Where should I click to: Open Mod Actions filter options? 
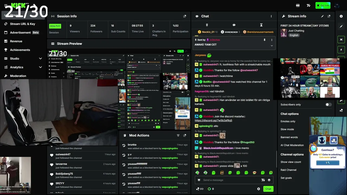pyautogui.click(x=178, y=135)
